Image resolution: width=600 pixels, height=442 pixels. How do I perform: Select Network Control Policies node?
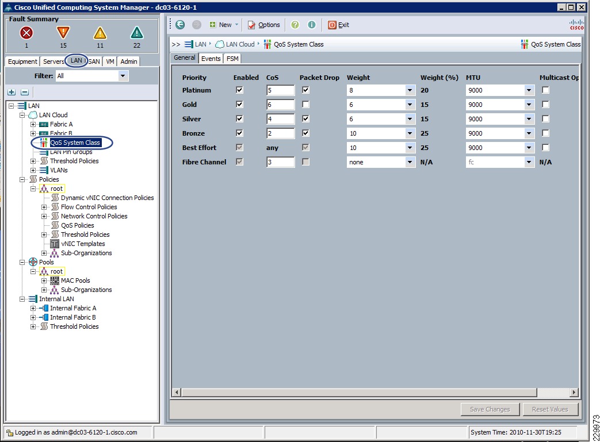point(94,216)
